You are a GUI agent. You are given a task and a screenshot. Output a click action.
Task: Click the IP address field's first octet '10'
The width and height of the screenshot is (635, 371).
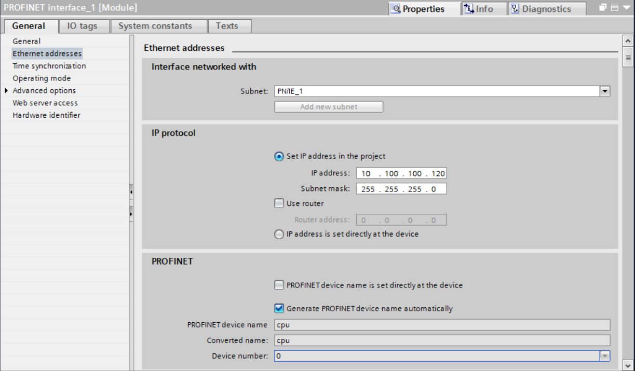click(x=366, y=173)
